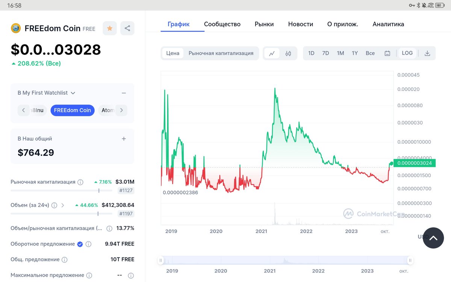Click the 10T FREE total supply value
Image resolution: width=451 pixels, height=282 pixels.
(x=123, y=259)
